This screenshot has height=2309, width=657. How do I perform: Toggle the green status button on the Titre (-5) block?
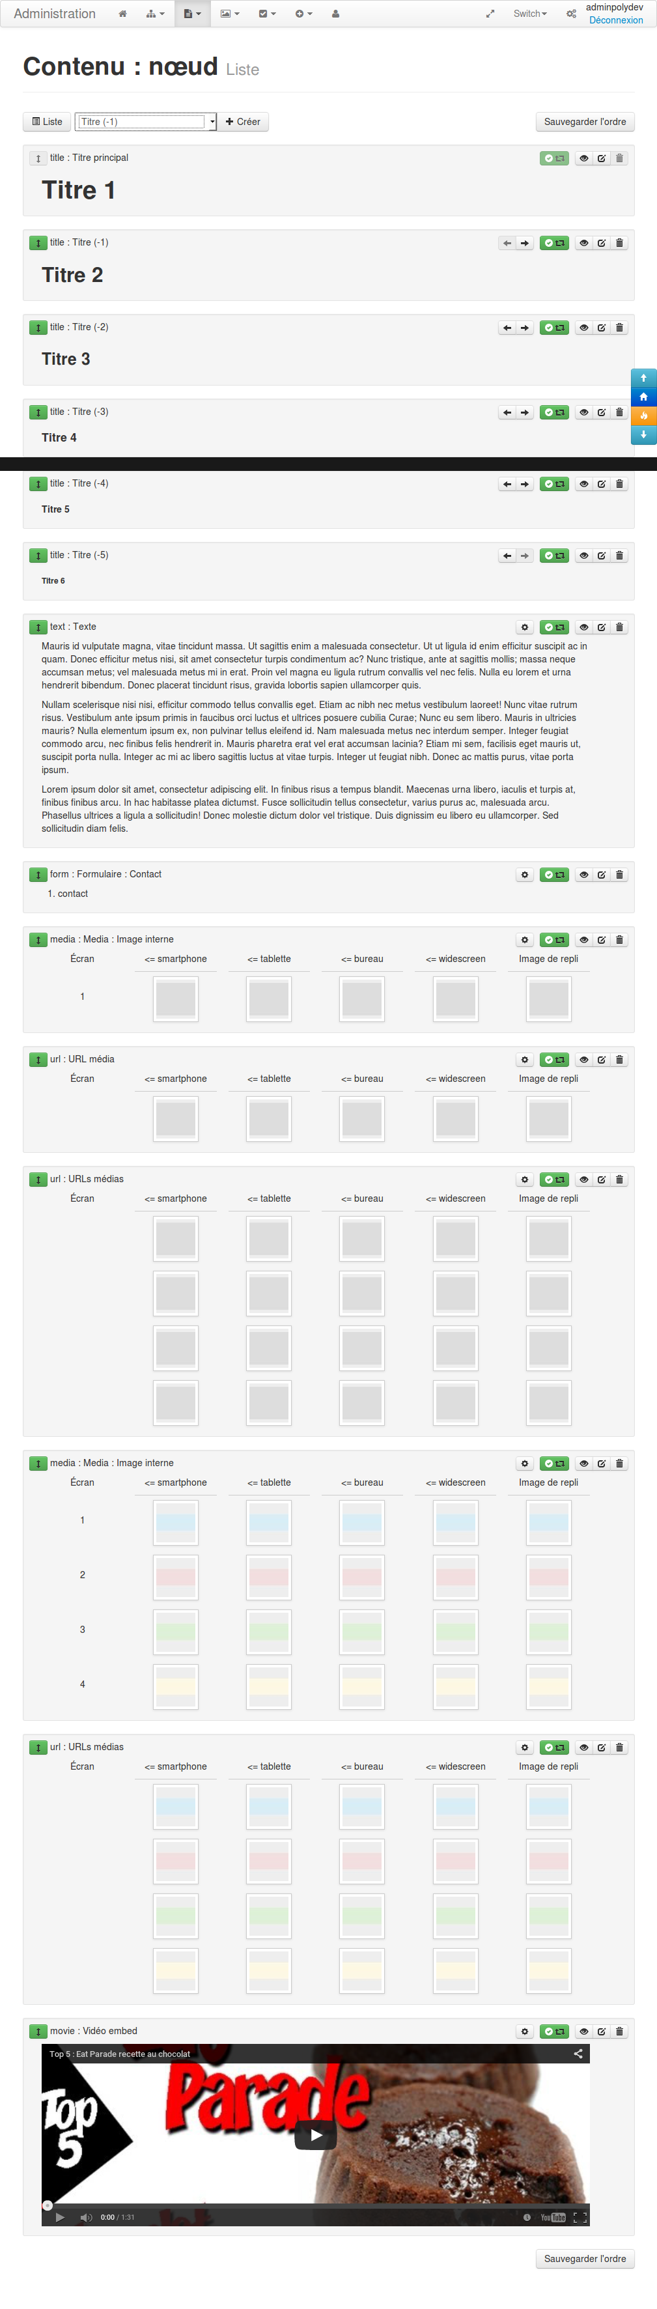(x=554, y=556)
